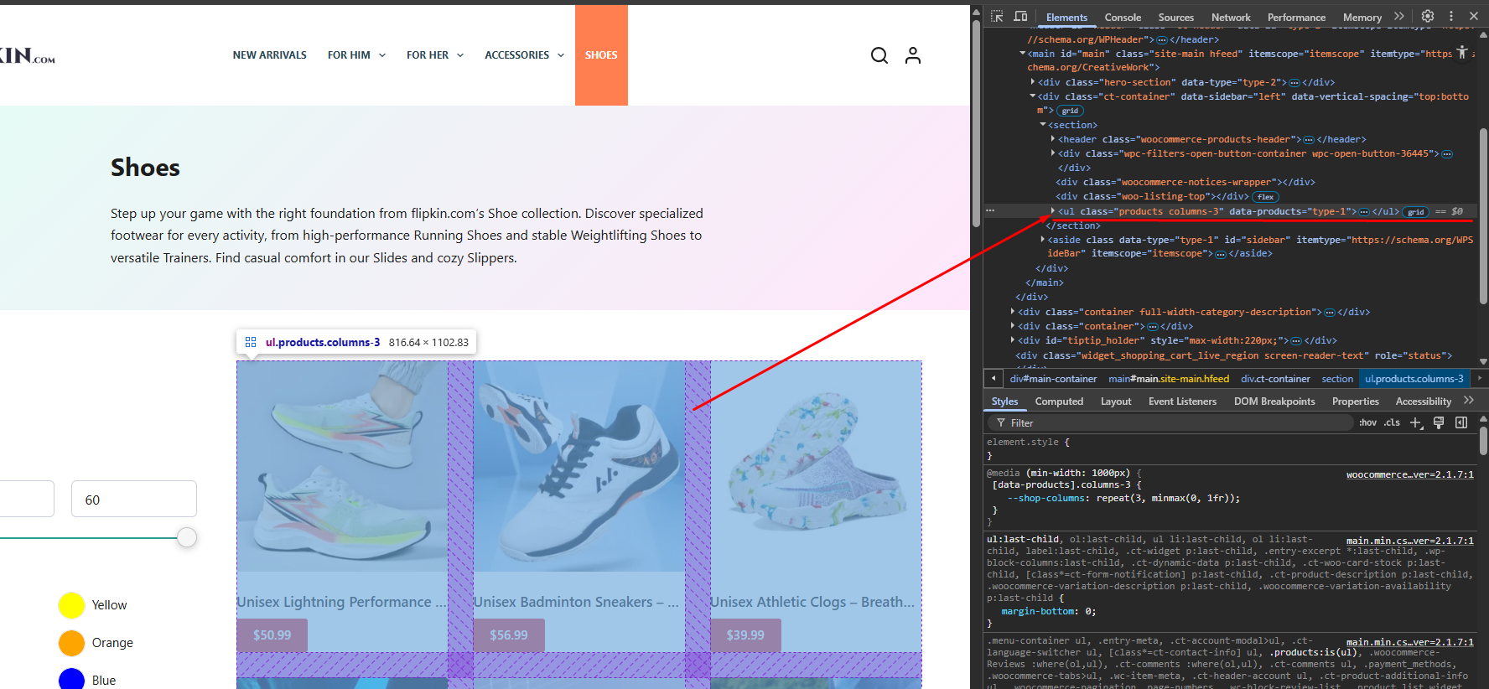Click the ellipsis on the header WPHeader line
The height and width of the screenshot is (689, 1489).
coord(1161,39)
